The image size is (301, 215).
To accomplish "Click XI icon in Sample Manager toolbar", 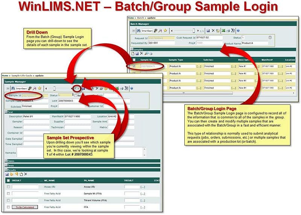I will [x=126, y=88].
